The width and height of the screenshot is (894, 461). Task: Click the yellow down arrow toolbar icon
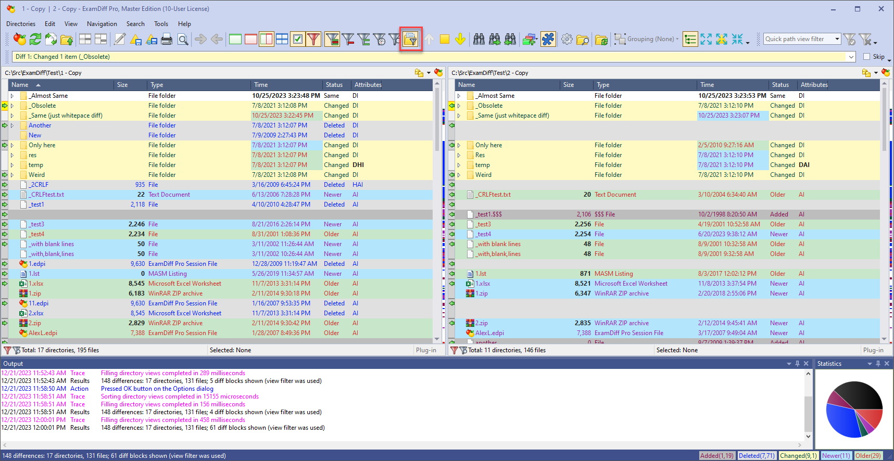tap(460, 39)
